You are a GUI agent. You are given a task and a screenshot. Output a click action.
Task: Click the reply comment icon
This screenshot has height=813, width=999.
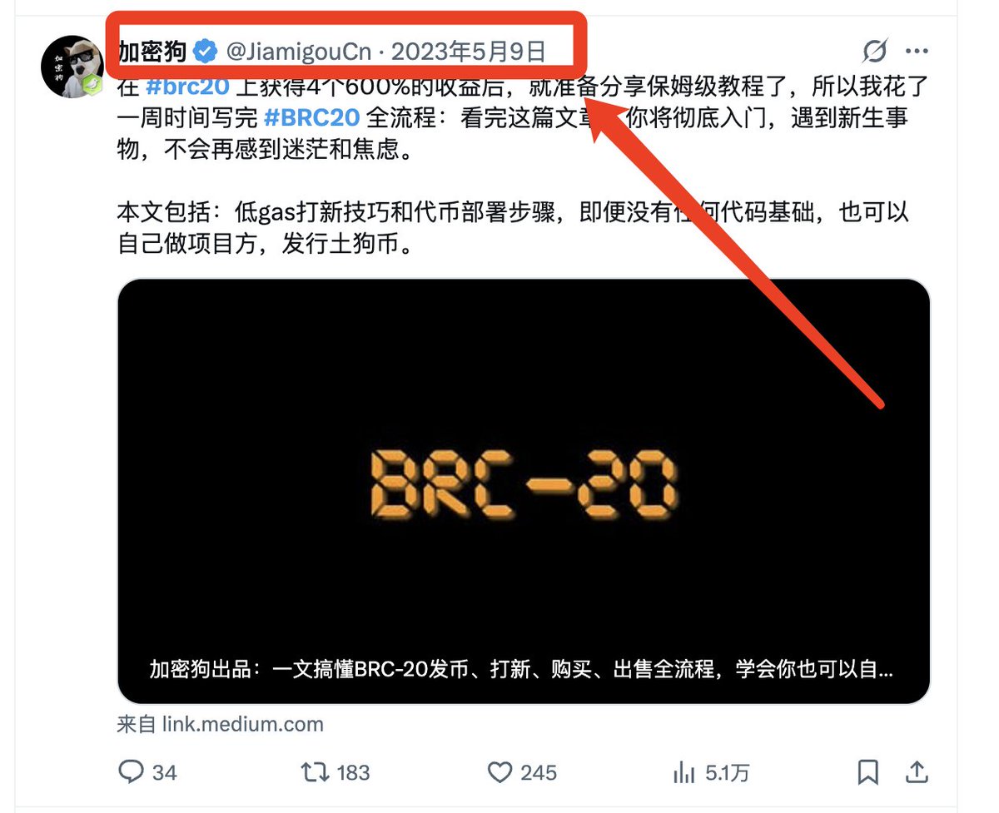point(132,772)
